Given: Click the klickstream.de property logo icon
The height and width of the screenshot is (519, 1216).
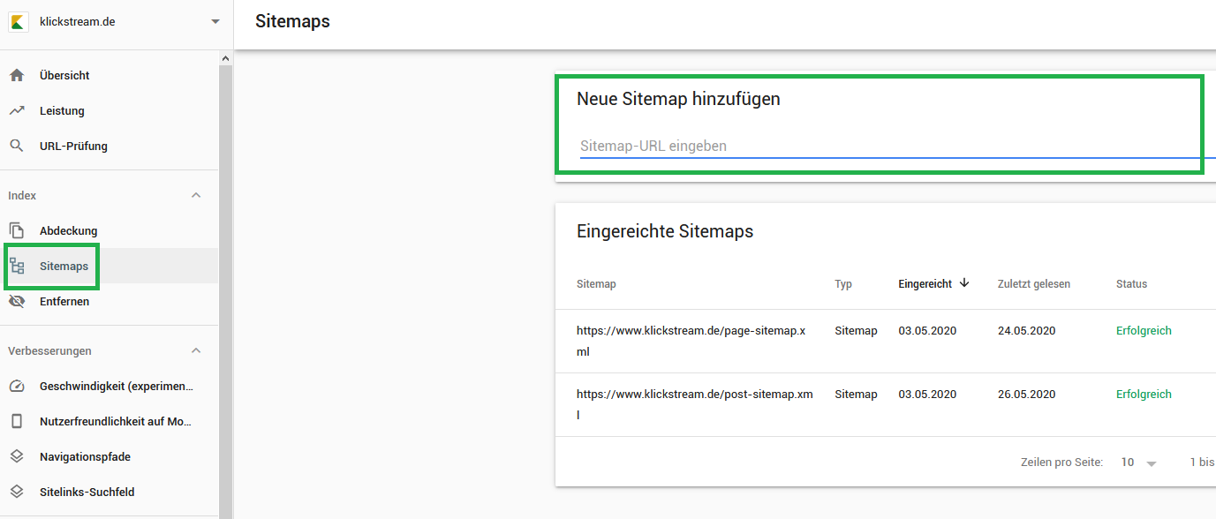Looking at the screenshot, I should [18, 21].
